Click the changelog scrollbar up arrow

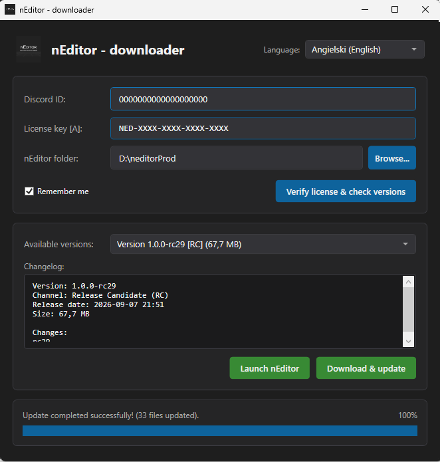pos(408,282)
